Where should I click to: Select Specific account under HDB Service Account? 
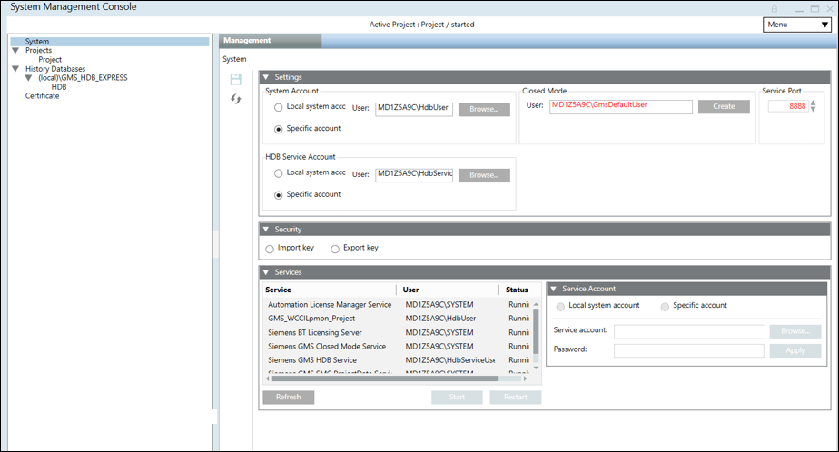279,194
